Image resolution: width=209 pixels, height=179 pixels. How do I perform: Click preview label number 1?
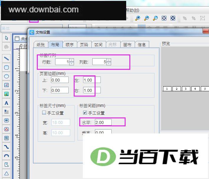167,89
